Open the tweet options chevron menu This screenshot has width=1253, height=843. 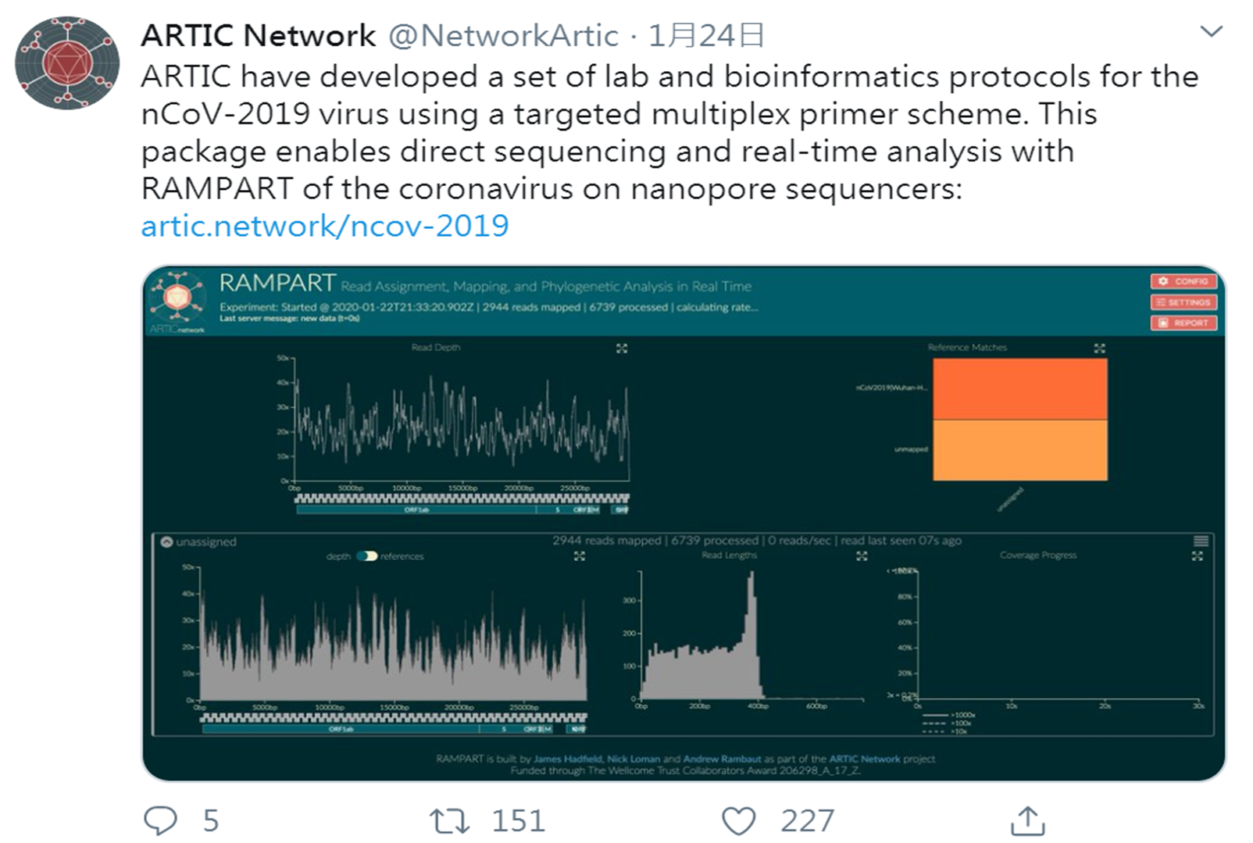coord(1211,32)
